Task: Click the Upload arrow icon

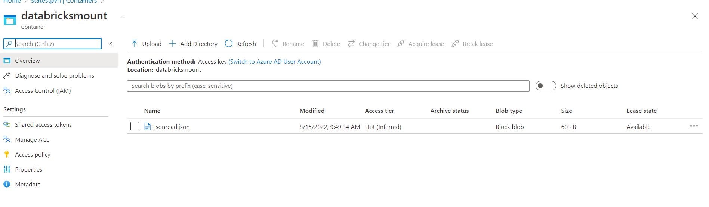Action: tap(135, 44)
